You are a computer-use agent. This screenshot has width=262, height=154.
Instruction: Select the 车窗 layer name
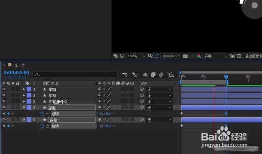(52, 89)
